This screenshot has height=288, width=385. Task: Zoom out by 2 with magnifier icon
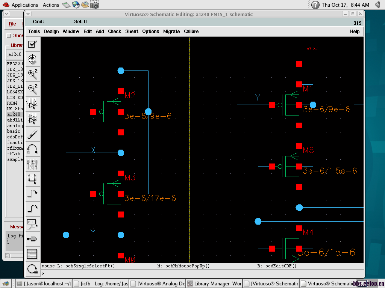point(32,89)
